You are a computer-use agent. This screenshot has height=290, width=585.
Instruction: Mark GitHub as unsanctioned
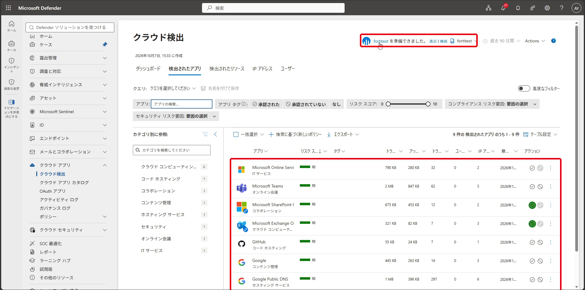point(540,242)
